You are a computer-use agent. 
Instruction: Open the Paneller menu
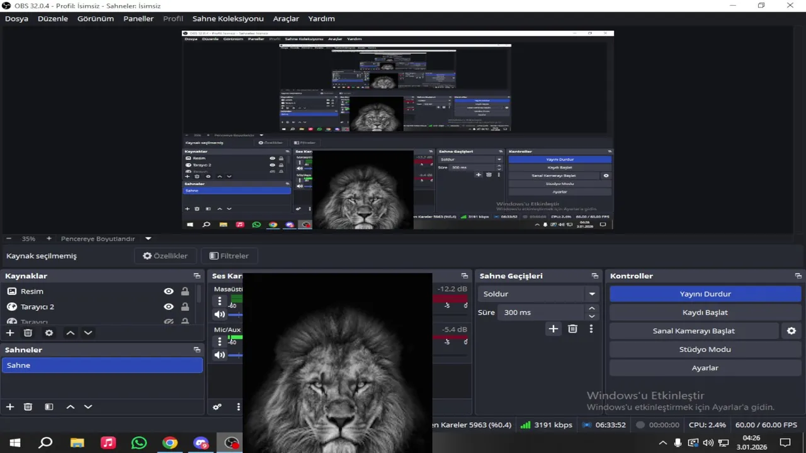point(139,19)
